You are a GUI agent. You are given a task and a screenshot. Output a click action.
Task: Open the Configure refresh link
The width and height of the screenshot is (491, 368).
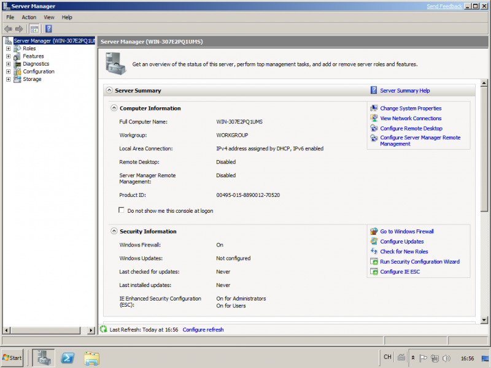[x=203, y=329]
